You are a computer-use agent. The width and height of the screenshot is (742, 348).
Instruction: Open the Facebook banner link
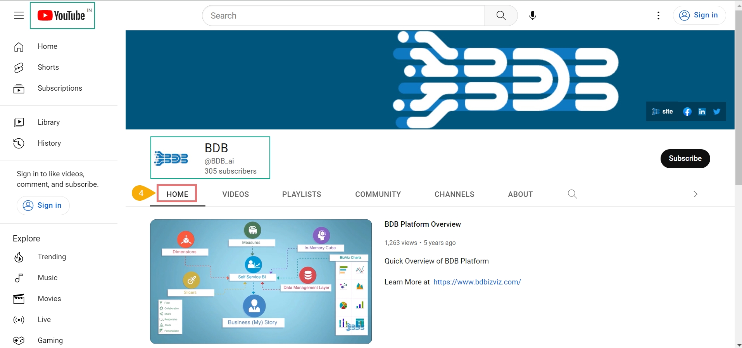687,112
